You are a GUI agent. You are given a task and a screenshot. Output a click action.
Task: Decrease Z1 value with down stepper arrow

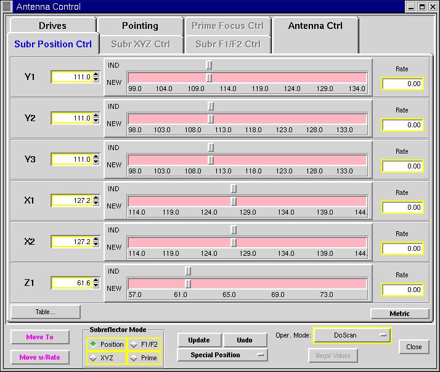click(x=96, y=285)
